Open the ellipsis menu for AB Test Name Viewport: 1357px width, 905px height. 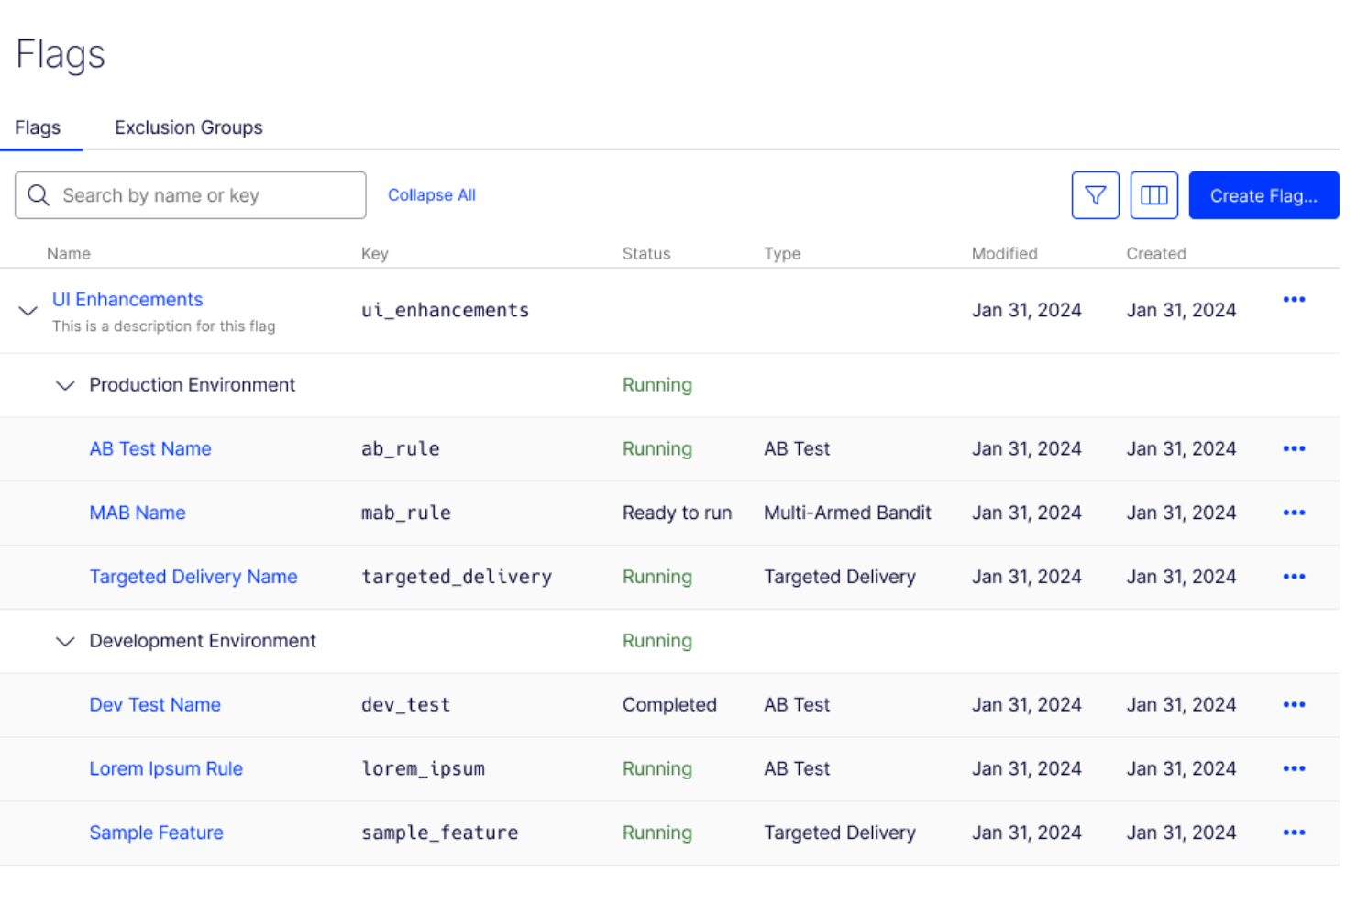[1294, 448]
